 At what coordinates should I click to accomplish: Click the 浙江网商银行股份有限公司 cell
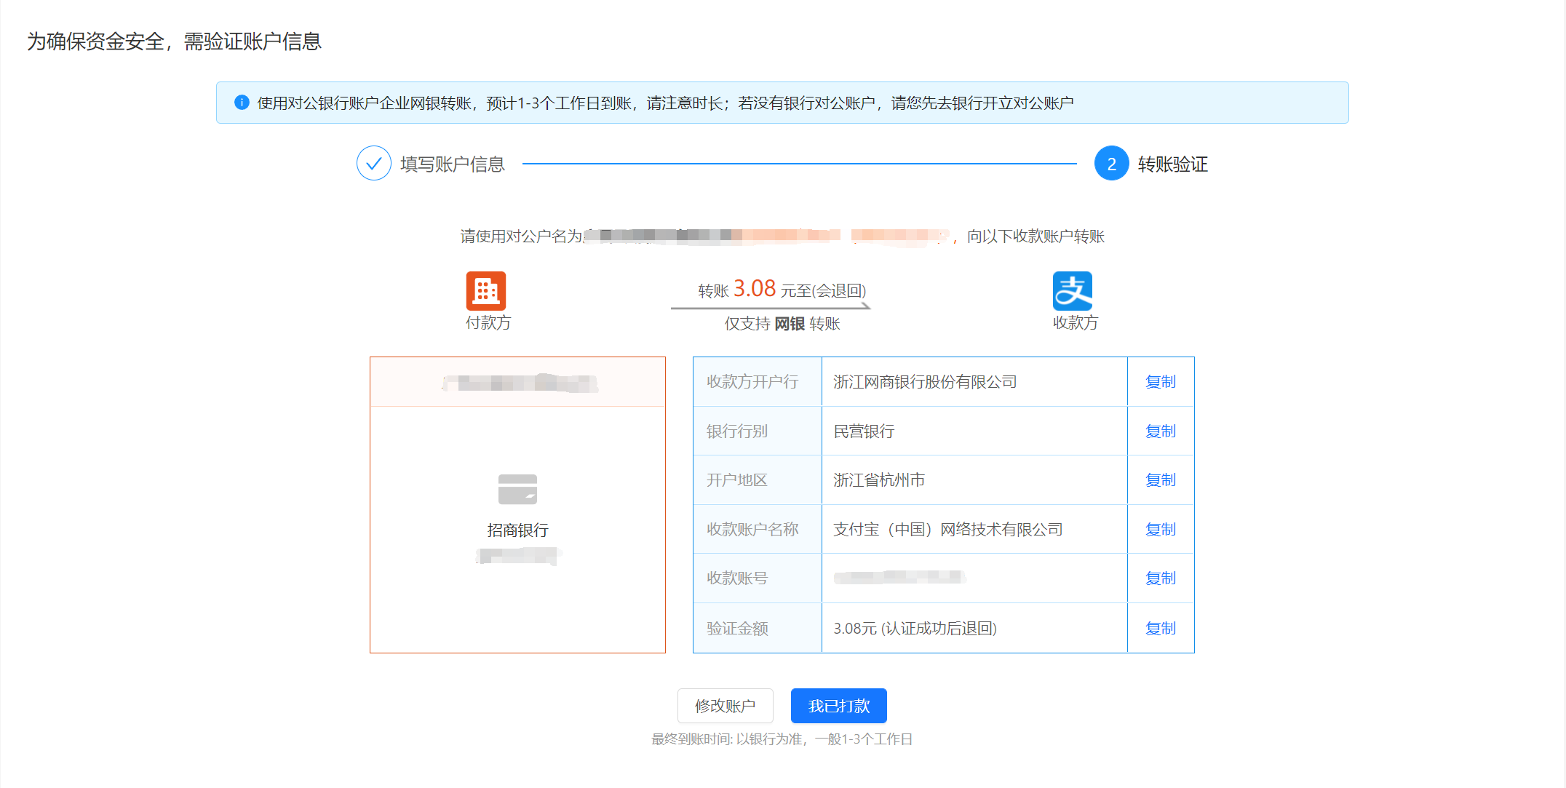pyautogui.click(x=974, y=381)
